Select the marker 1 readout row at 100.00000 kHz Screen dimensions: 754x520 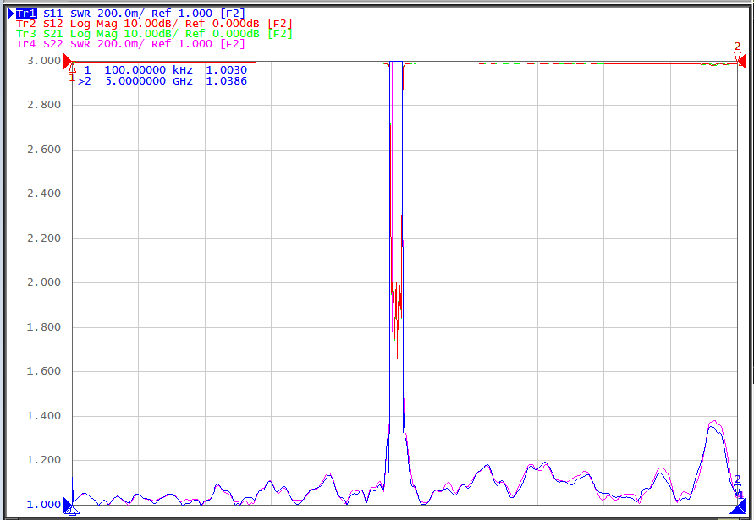[165, 69]
